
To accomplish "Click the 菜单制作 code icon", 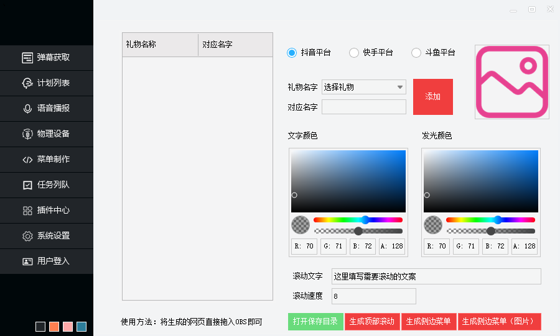I will (27, 160).
